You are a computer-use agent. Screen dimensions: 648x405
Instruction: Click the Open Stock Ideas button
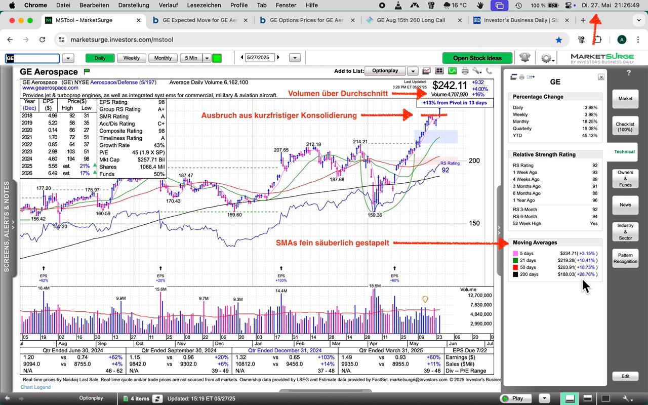click(x=477, y=58)
